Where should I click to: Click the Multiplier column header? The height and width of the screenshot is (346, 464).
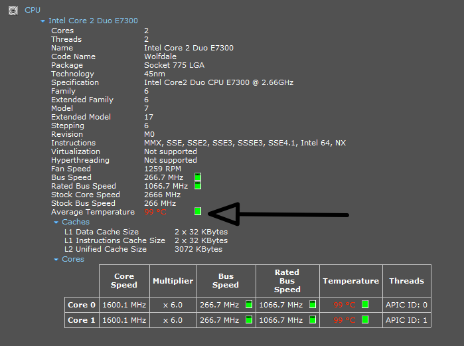click(x=173, y=281)
